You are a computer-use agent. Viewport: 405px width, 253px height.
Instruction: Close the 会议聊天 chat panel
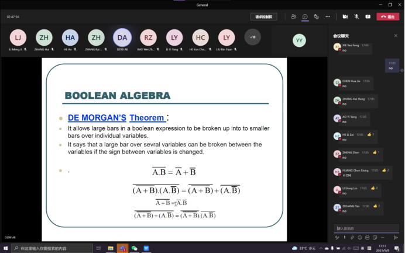click(396, 36)
